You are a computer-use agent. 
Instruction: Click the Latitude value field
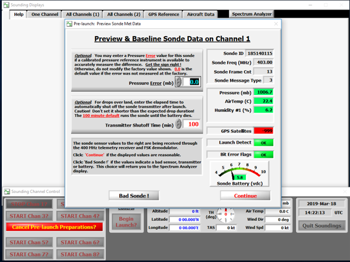(185, 220)
